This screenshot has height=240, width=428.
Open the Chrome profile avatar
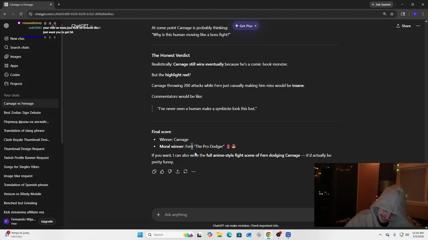click(x=415, y=14)
